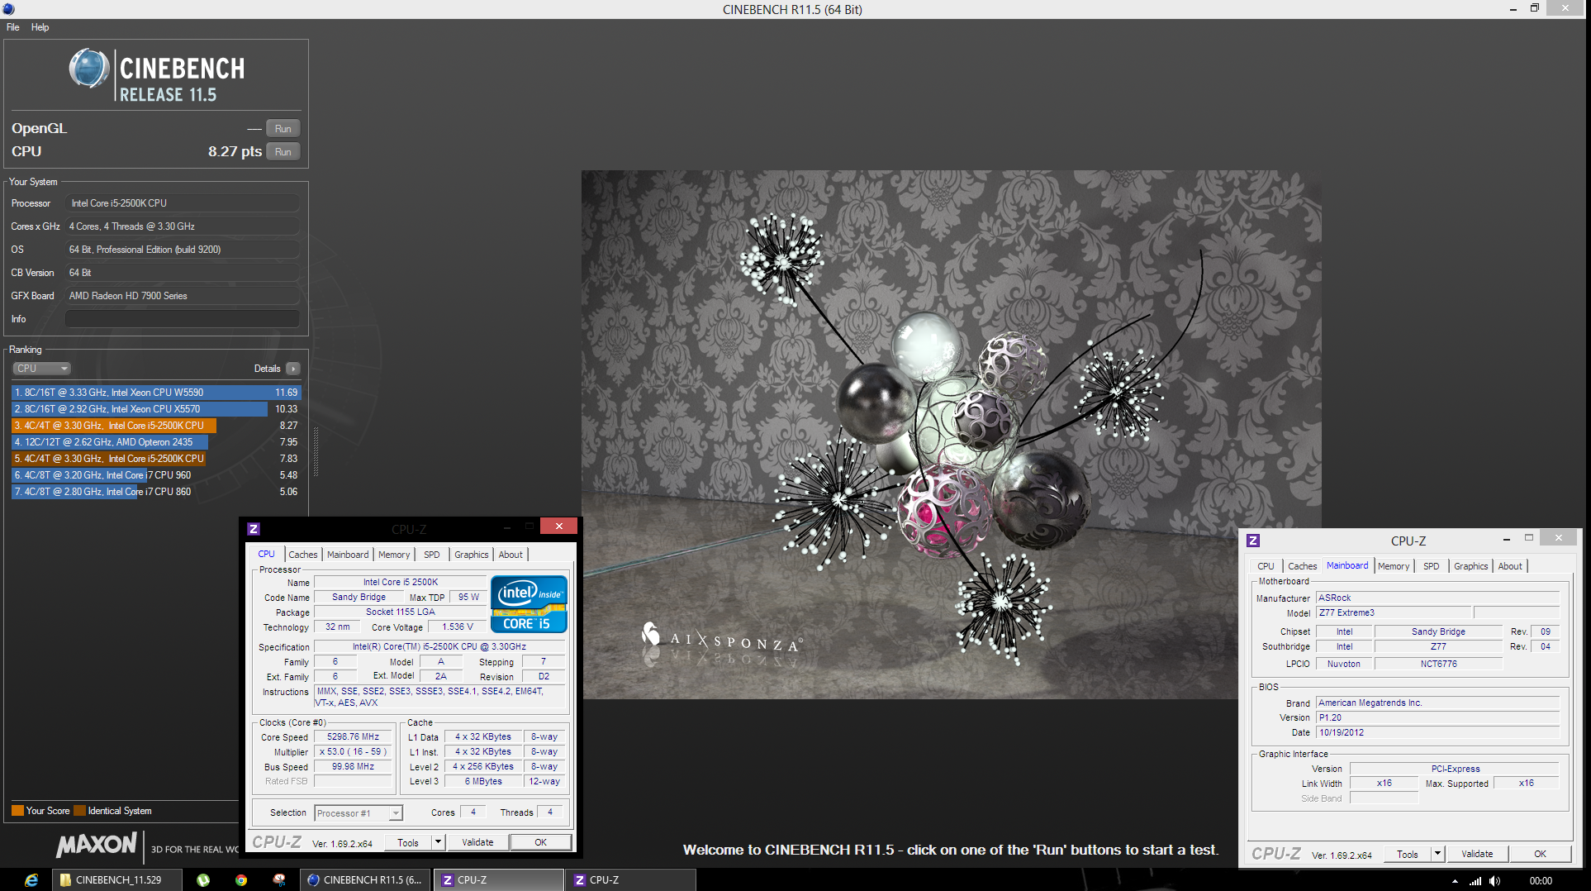The image size is (1591, 891).
Task: Click the CPU-Z logo icon in Mainboard window titlebar
Action: point(1253,541)
